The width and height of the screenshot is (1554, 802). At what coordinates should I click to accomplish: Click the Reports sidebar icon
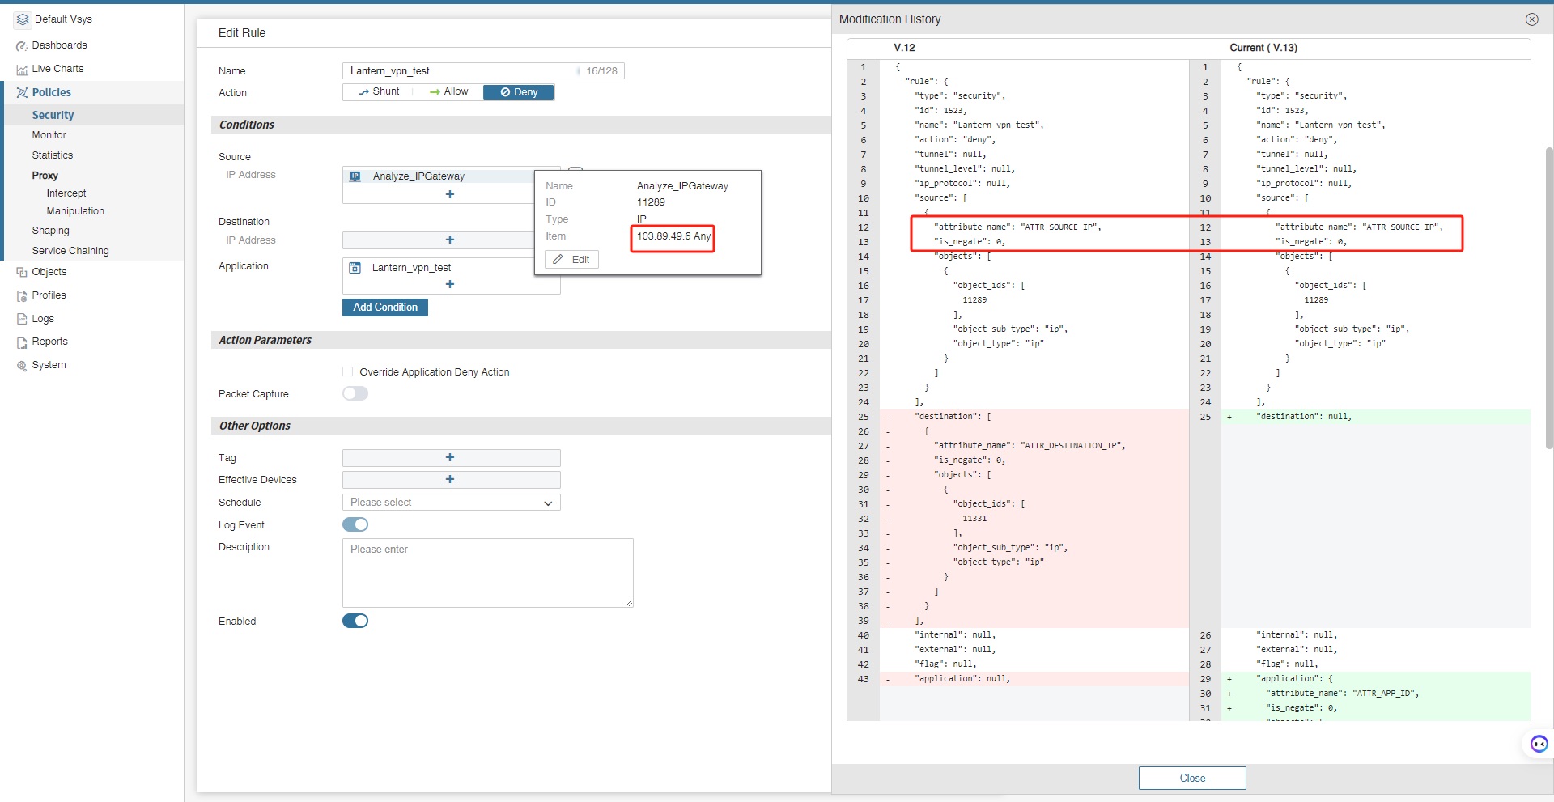22,342
